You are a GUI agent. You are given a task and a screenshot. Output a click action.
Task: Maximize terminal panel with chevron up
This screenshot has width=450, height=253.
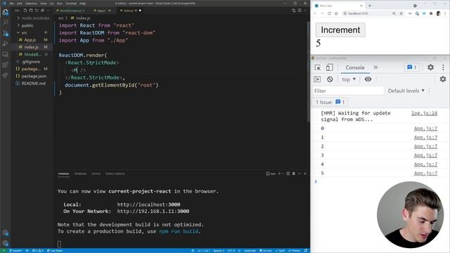(300, 174)
